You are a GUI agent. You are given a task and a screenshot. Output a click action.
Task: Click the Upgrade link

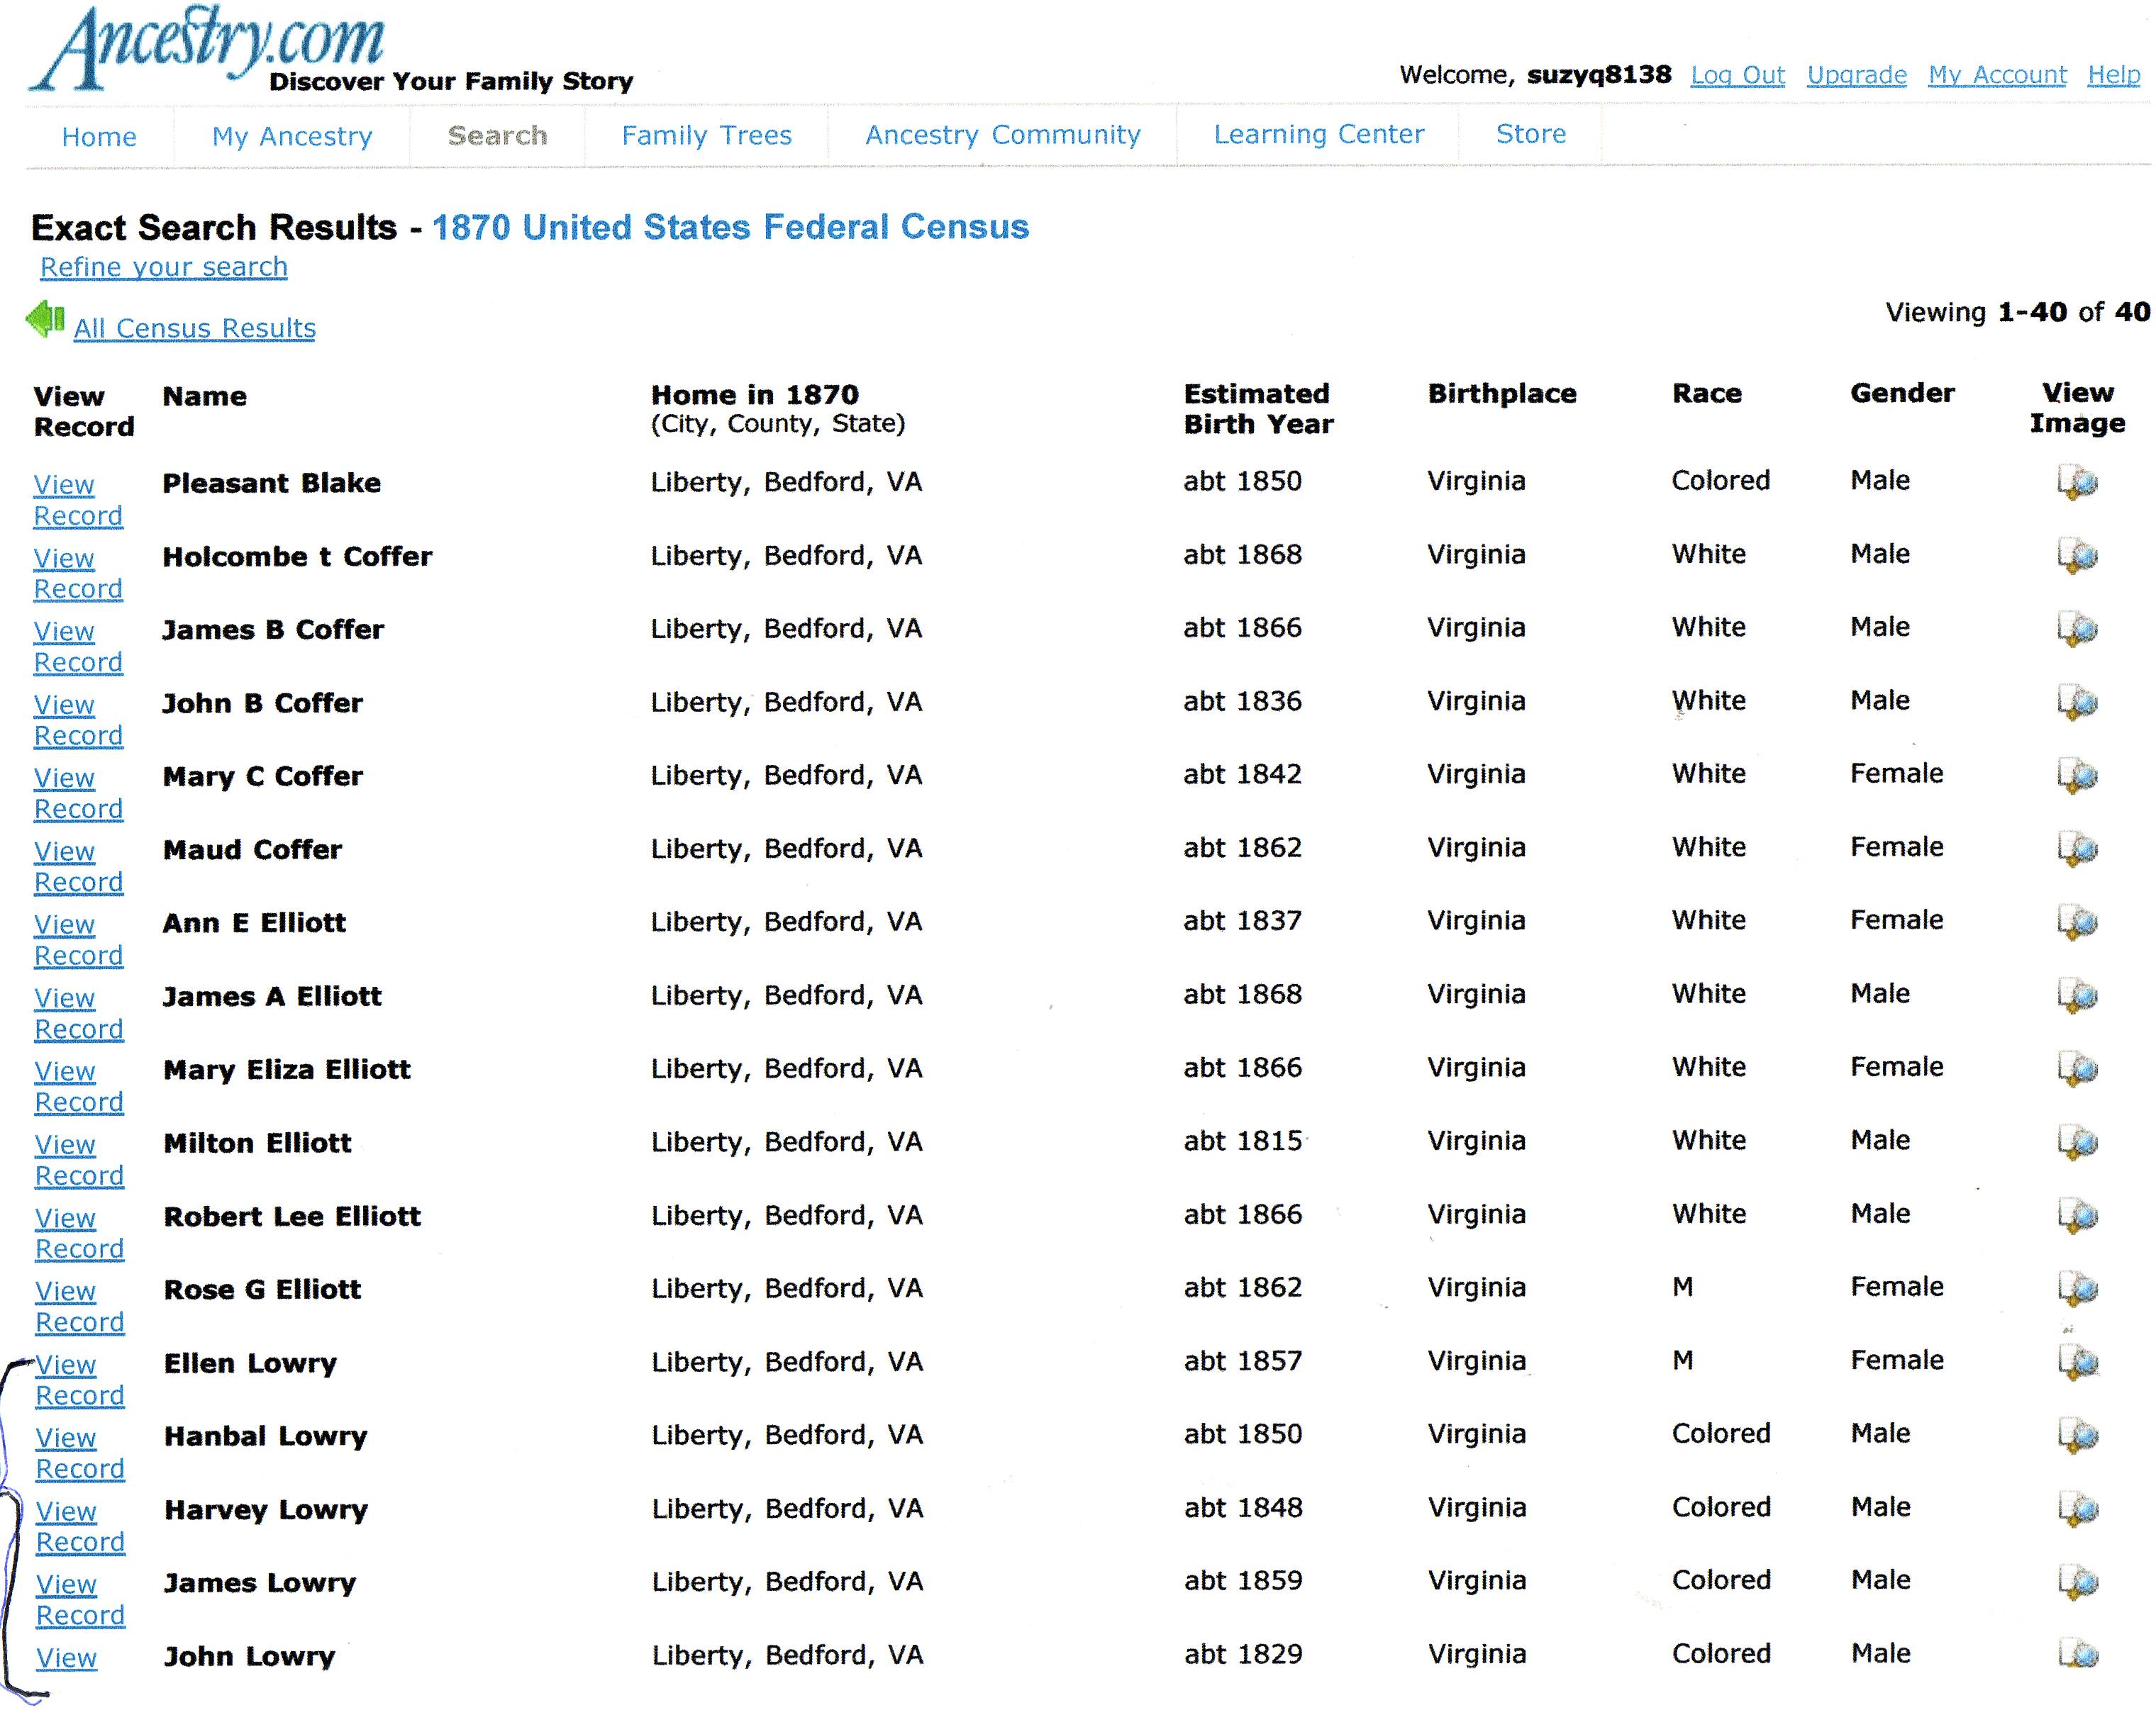click(x=1857, y=75)
